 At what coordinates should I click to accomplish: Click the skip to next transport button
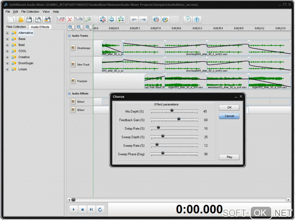91,210
